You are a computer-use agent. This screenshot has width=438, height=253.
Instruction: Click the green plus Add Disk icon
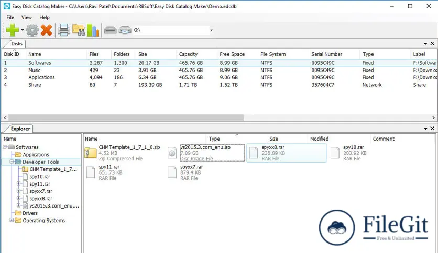[x=12, y=30]
